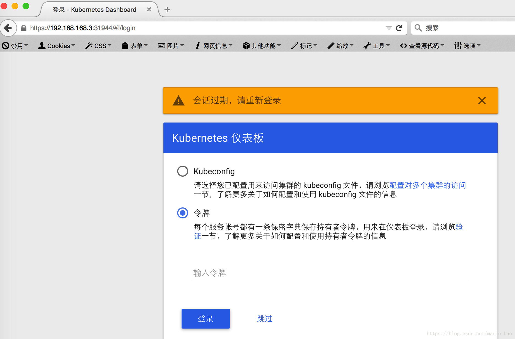Click the 查看源代码 angle brackets icon
This screenshot has height=339, width=515.
click(403, 46)
